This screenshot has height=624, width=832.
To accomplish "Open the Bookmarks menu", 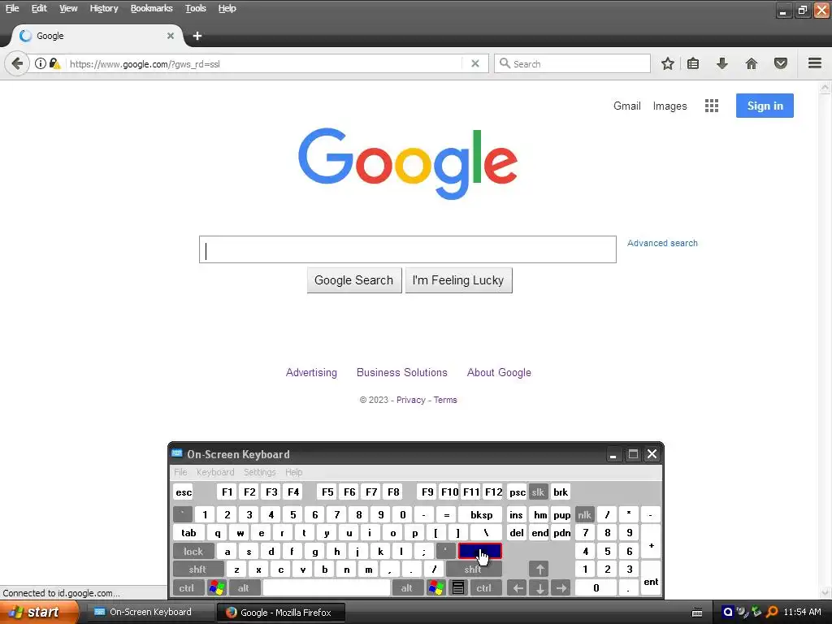I will click(151, 8).
